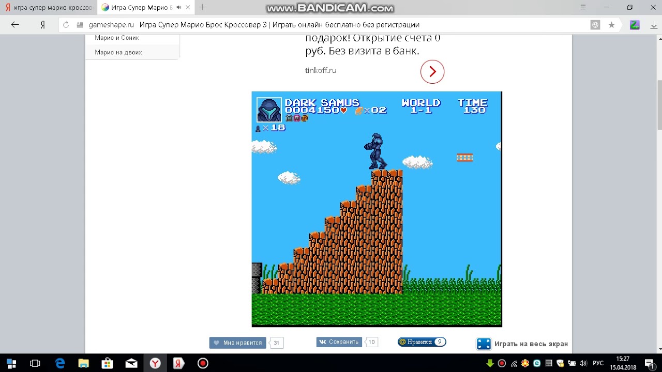Open the Марио на двоих sidebar link

[118, 52]
